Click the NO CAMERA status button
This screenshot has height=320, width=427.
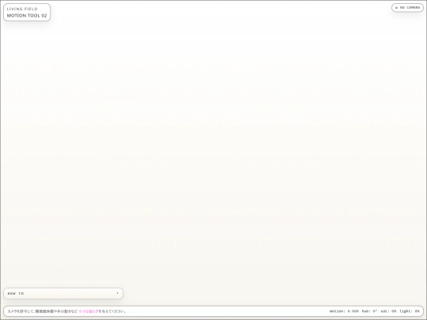pos(407,8)
